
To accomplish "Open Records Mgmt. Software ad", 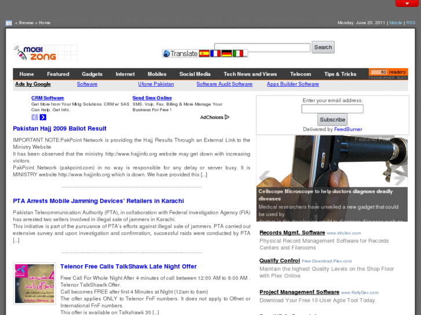I will [292, 233].
